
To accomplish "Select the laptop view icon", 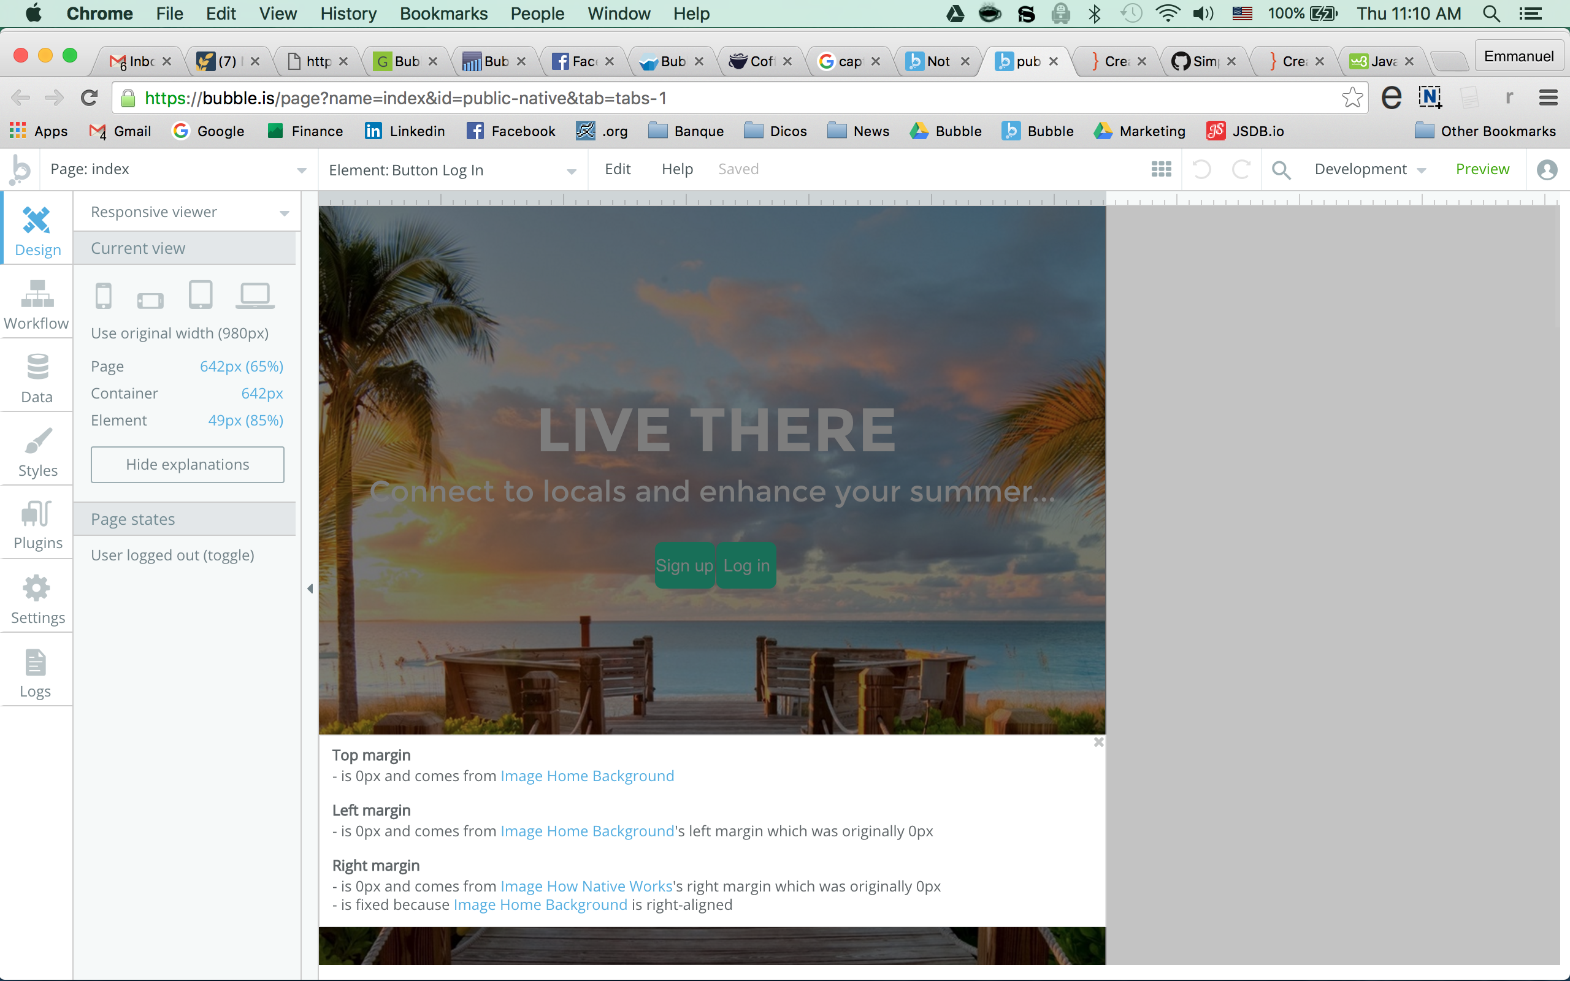I will (255, 296).
